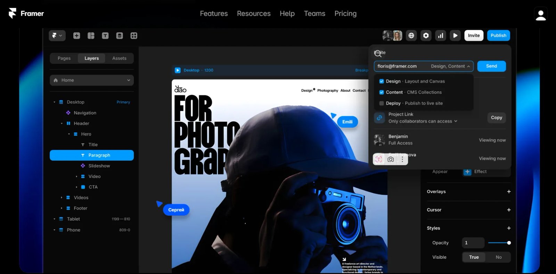The height and width of the screenshot is (274, 556).
Task: Select the Text tool icon
Action: coord(105,35)
